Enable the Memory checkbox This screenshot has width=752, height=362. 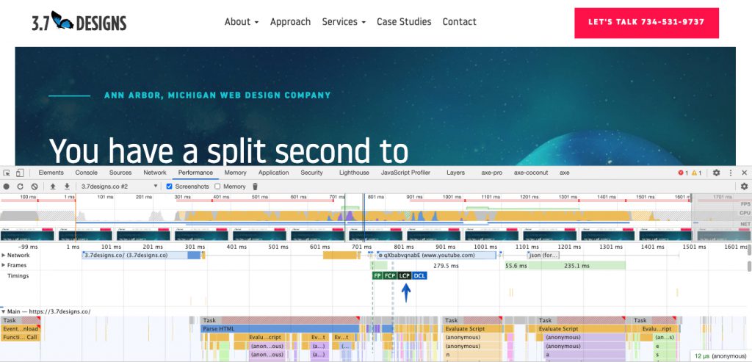217,187
